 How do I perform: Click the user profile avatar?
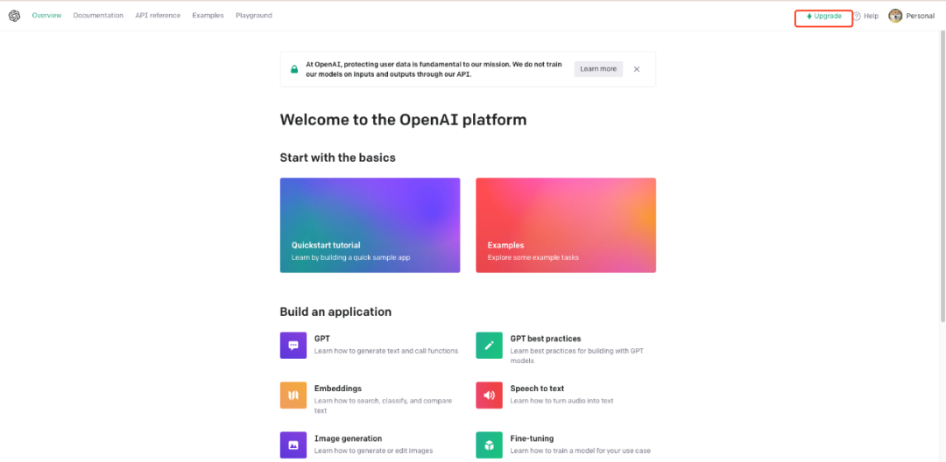(895, 17)
